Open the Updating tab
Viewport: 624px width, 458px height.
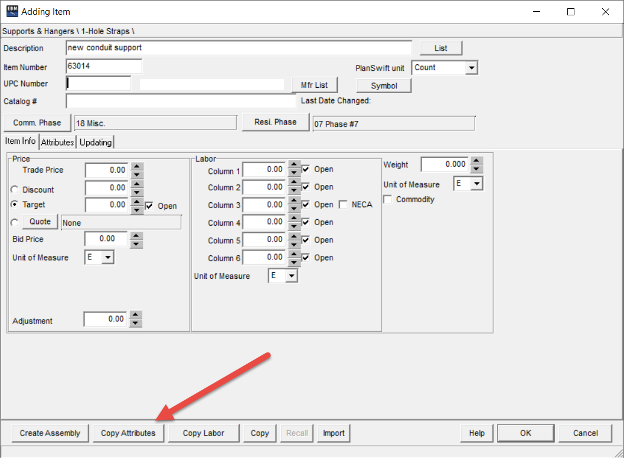[95, 142]
